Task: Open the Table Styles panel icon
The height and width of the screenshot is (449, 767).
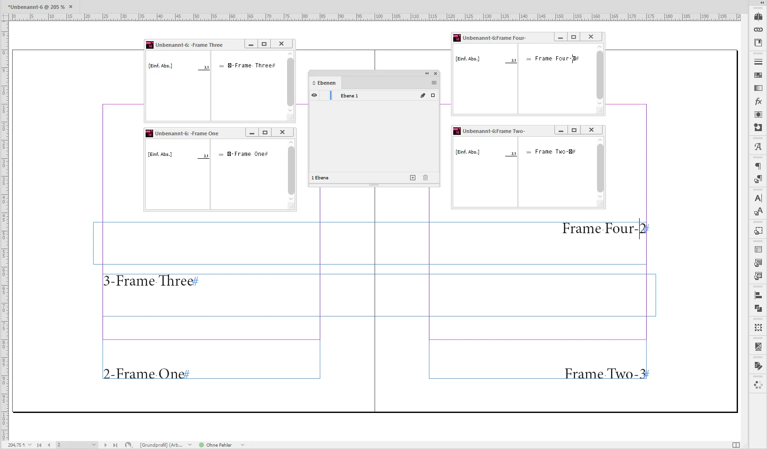Action: tap(758, 263)
